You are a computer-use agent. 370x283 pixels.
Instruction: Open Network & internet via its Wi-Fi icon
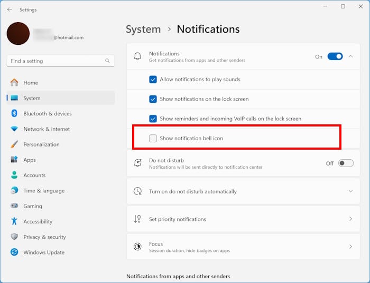[14, 129]
